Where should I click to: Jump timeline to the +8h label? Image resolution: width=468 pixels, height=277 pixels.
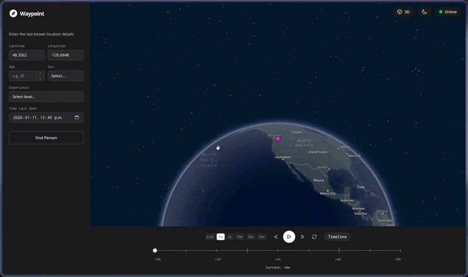point(398,259)
